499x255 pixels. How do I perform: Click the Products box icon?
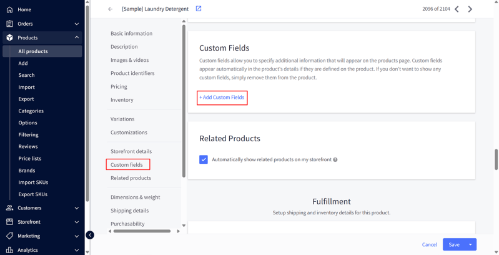[9, 37]
